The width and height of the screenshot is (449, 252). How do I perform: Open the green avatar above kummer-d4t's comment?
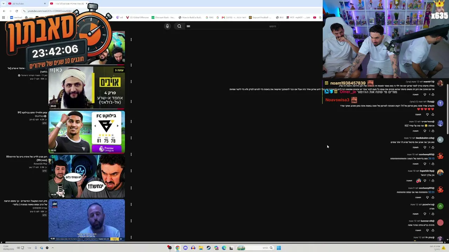point(440,206)
